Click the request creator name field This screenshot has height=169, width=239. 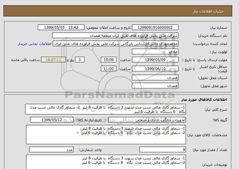(115, 43)
